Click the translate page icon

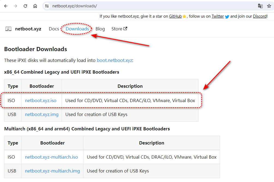pyautogui.click(x=260, y=6)
